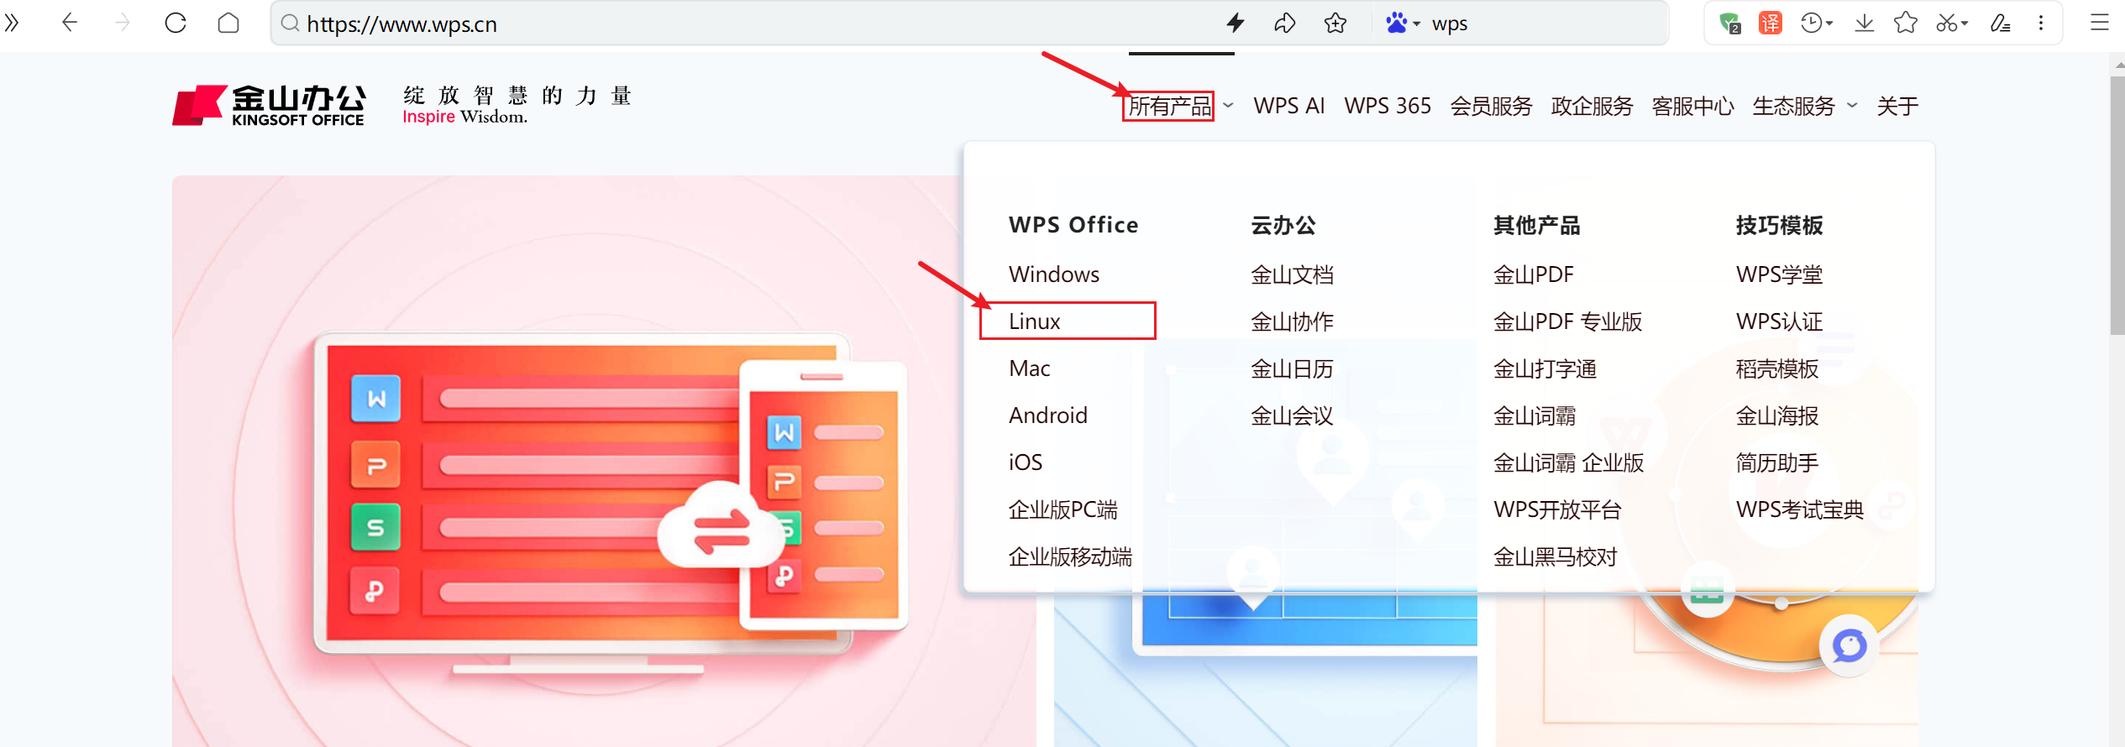Select Android under WPS Office
This screenshot has width=2125, height=747.
coord(1047,415)
